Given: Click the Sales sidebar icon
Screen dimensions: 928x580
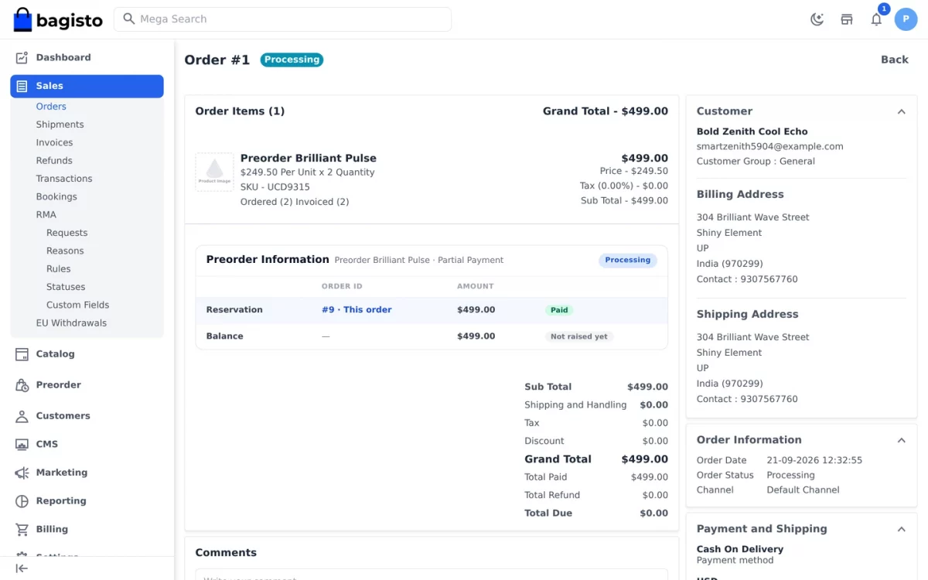Looking at the screenshot, I should (22, 86).
